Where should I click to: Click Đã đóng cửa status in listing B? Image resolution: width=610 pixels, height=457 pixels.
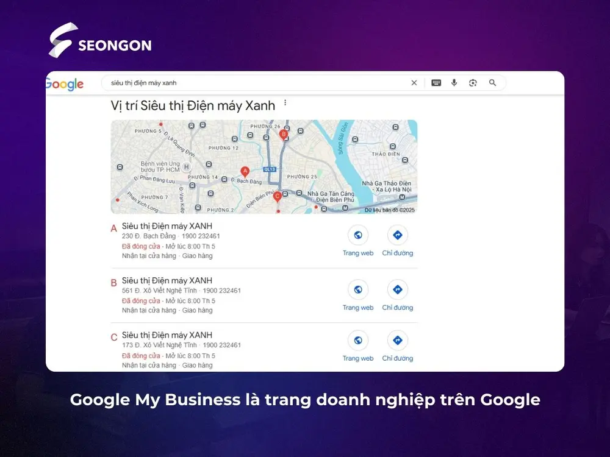(141, 301)
